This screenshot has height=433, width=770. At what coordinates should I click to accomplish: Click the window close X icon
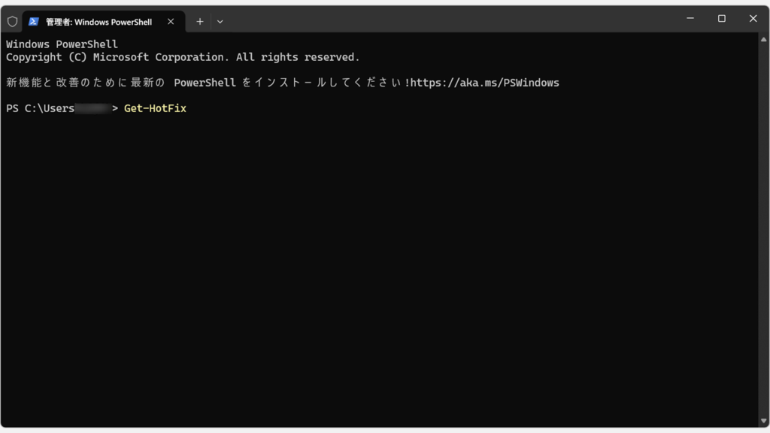pos(753,19)
